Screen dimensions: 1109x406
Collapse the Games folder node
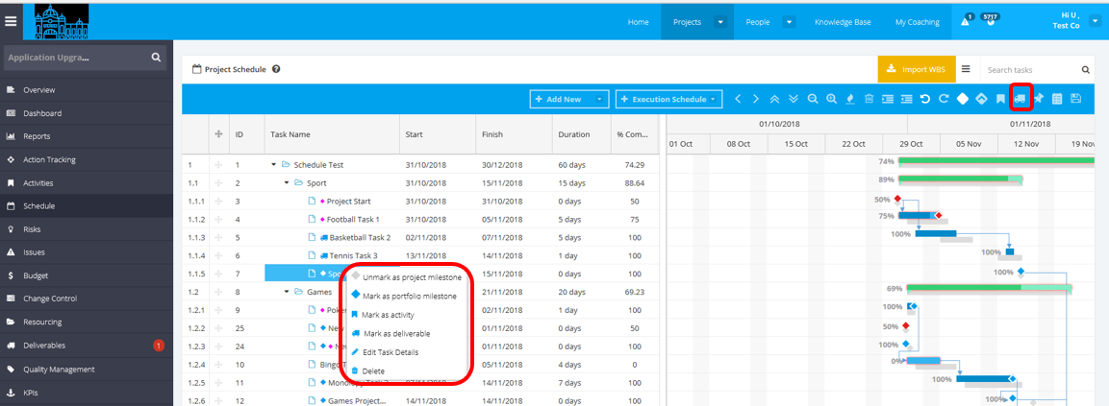tap(288, 291)
